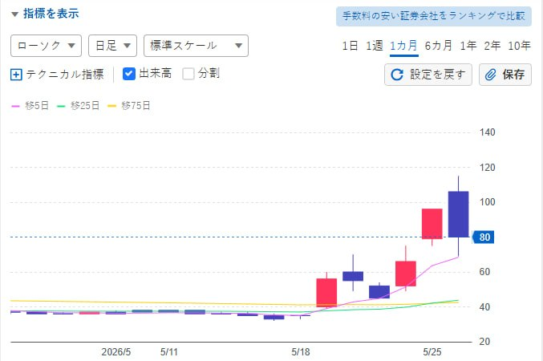Select the 1日 range tab
The width and height of the screenshot is (543, 361).
point(350,46)
